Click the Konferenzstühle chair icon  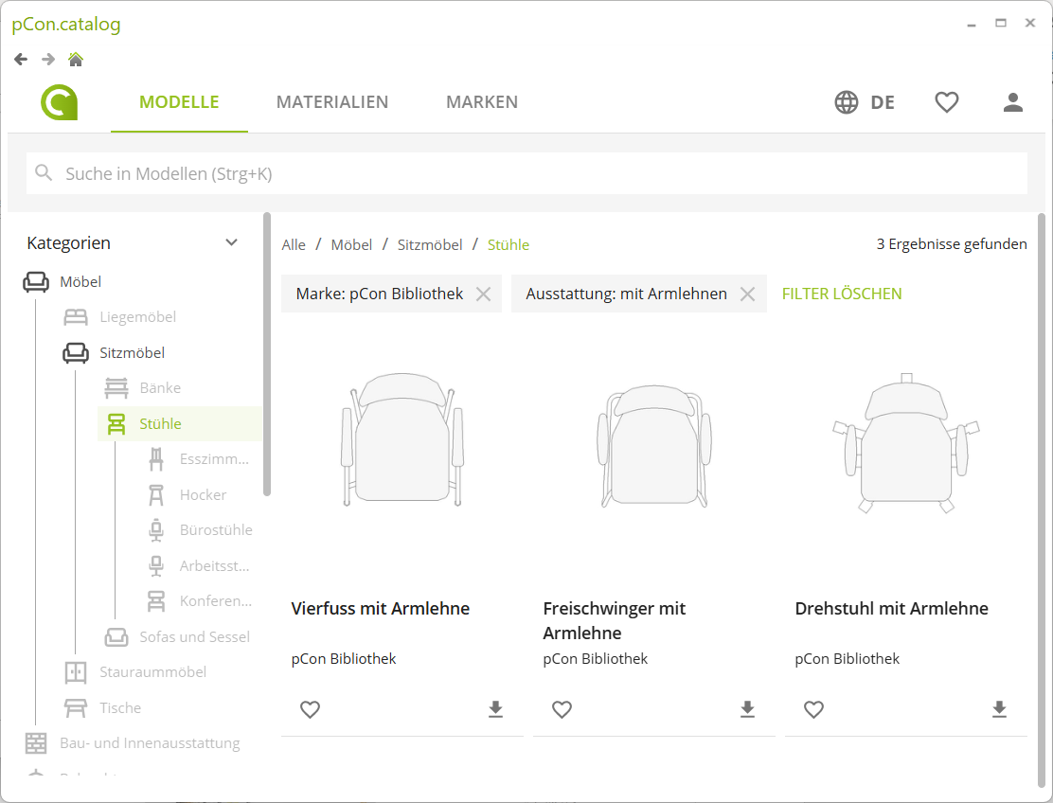[x=156, y=601]
